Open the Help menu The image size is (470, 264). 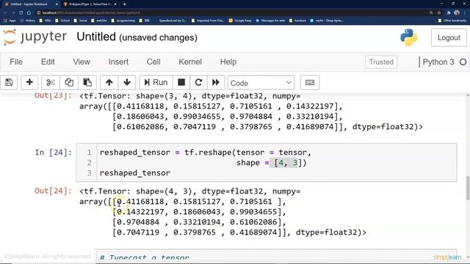(228, 62)
